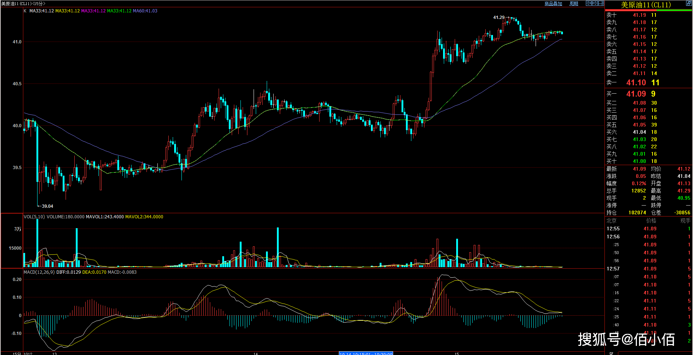Viewport: 693px width, 355px height.
Task: Click the 卖五 price 41.14 row
Action: [x=649, y=51]
